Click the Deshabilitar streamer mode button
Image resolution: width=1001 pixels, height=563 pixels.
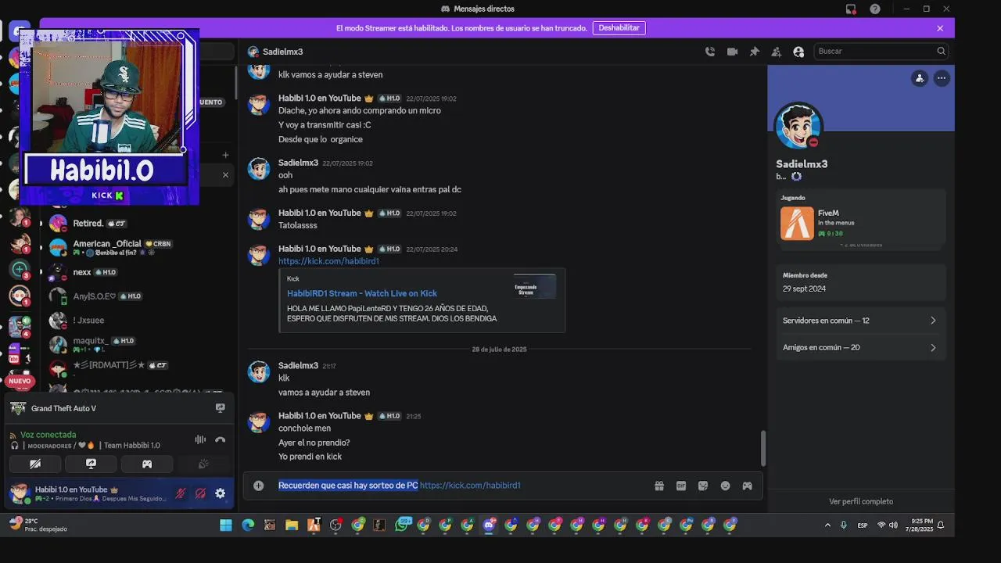click(619, 27)
